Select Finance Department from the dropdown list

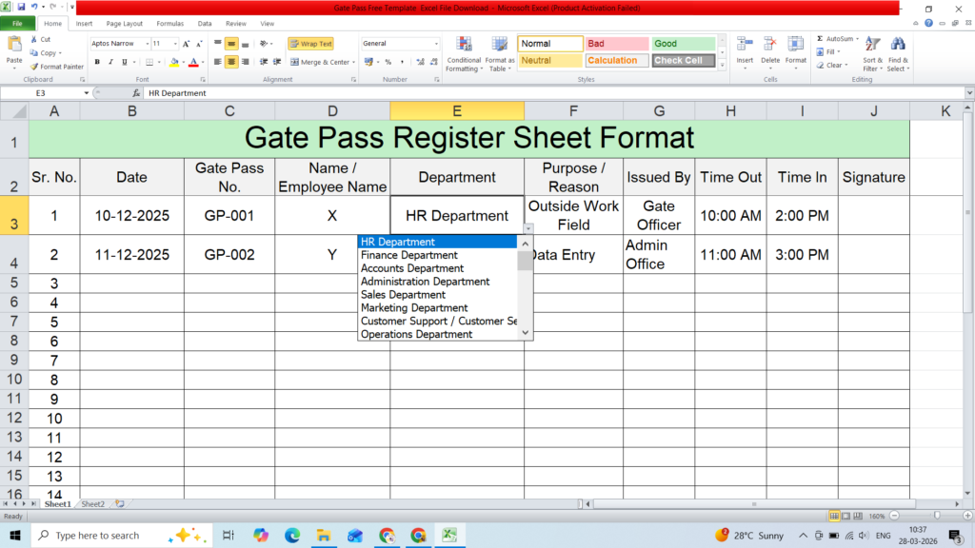tap(408, 255)
